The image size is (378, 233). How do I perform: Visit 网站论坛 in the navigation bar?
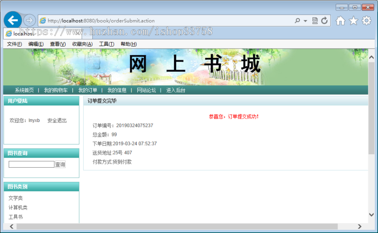pos(146,90)
